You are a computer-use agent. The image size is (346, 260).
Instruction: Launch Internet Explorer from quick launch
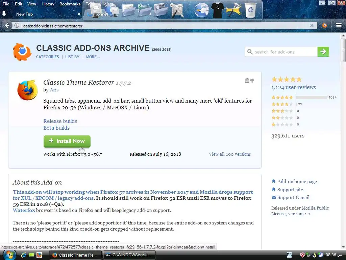coord(24,255)
